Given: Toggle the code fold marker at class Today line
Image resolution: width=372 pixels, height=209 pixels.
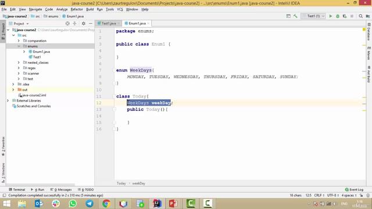Looking at the screenshot, I should point(114,96).
